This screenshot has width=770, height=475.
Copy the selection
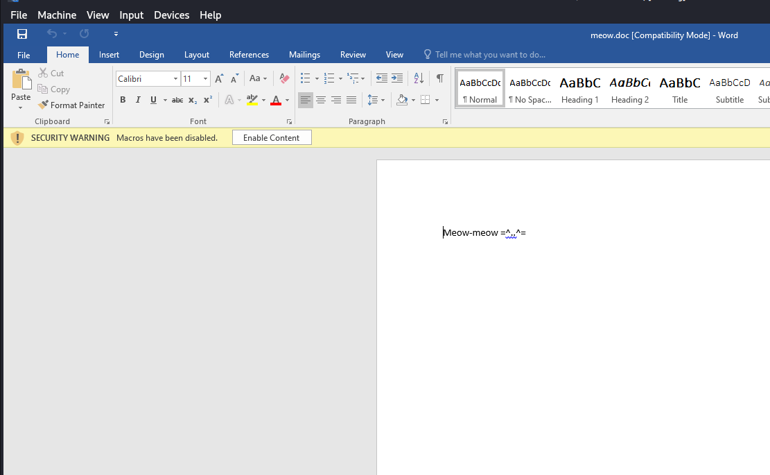54,89
